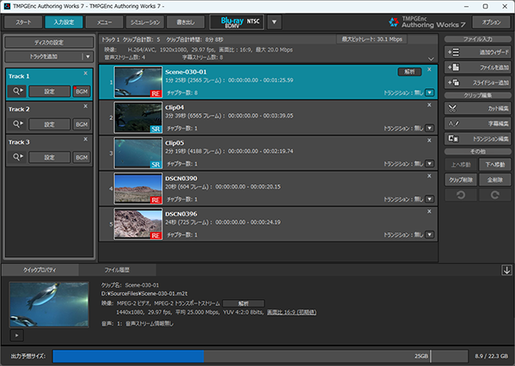The image size is (515, 366).
Task: Open transition dropdown for Clip04
Action: [x=430, y=129]
